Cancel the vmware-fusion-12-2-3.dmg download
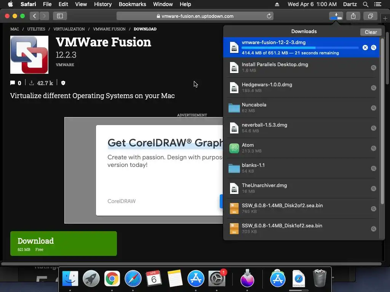Image resolution: width=390 pixels, height=292 pixels. coord(365,48)
